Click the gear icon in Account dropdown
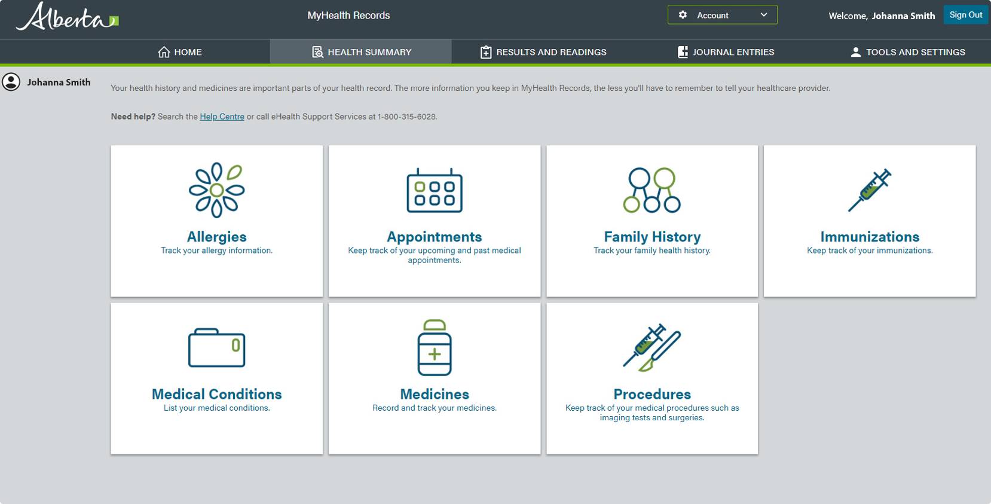The width and height of the screenshot is (991, 504). [683, 15]
